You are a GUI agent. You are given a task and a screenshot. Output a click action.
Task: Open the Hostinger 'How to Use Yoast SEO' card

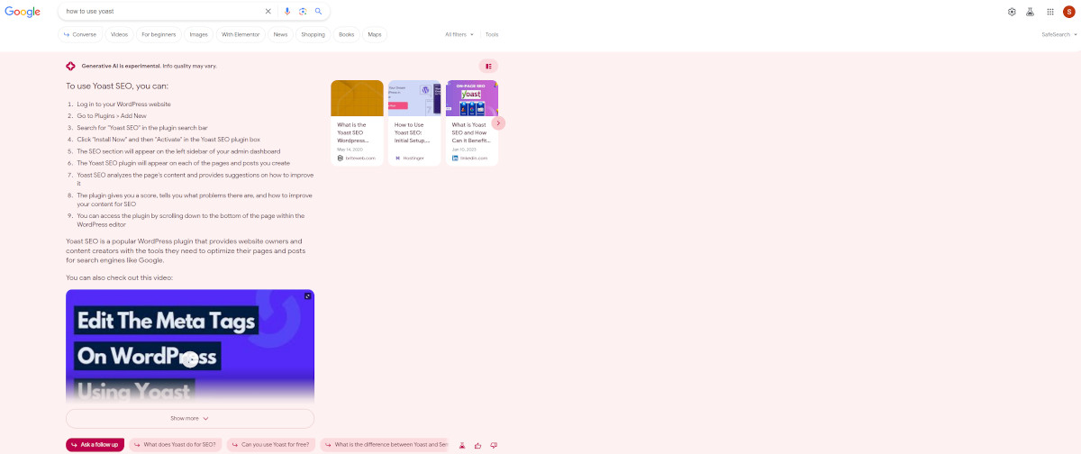[x=414, y=123]
